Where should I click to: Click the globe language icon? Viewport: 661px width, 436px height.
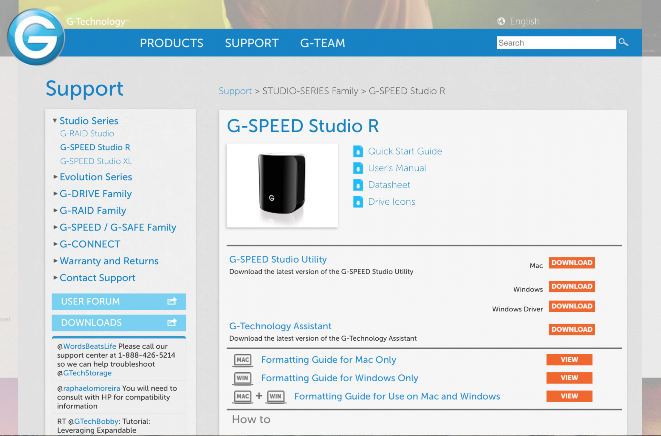pyautogui.click(x=501, y=21)
